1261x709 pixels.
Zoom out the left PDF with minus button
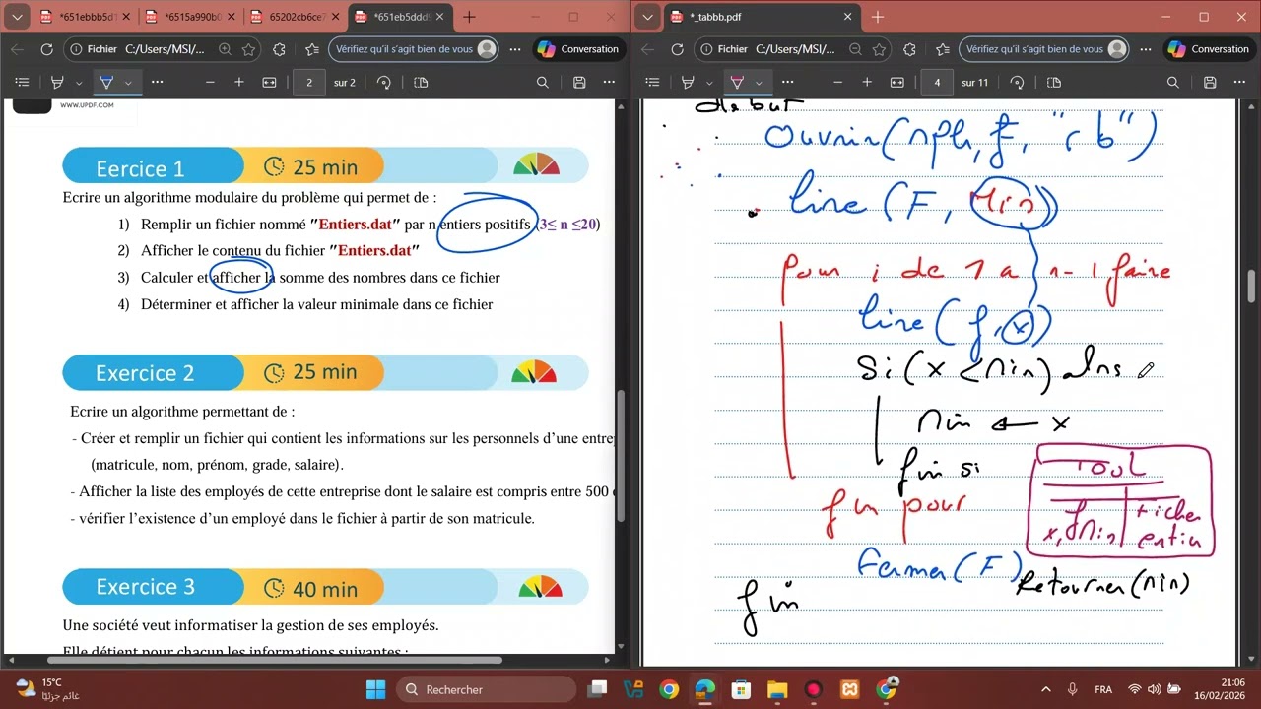210,83
